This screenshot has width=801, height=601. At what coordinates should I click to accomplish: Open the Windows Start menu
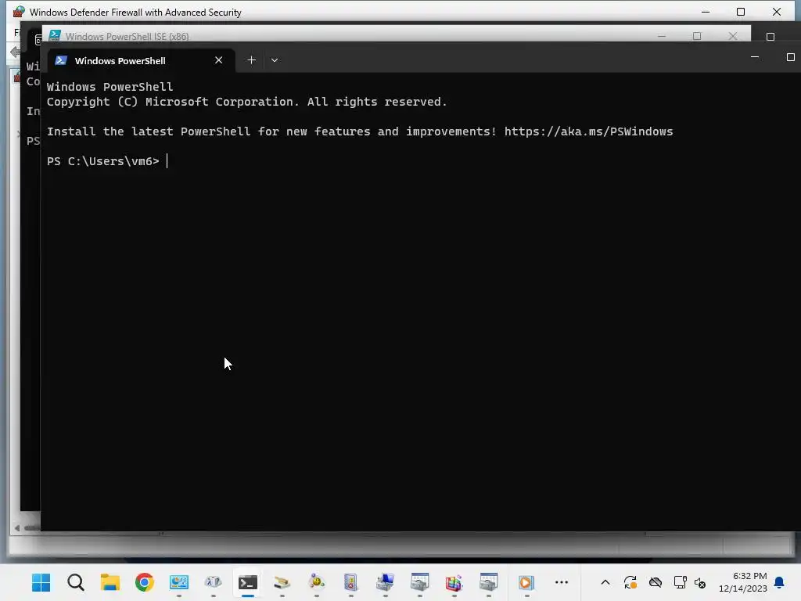coord(41,582)
